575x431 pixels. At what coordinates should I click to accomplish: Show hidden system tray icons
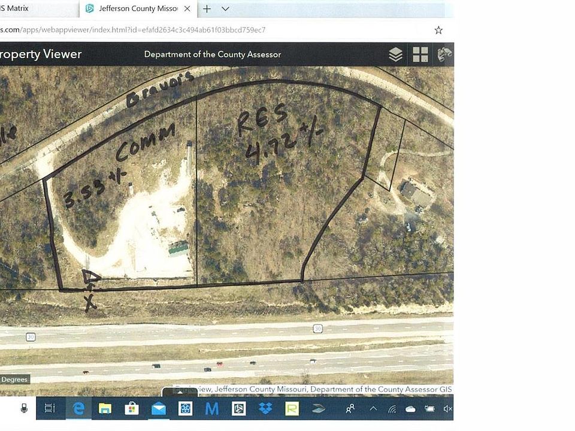click(373, 409)
